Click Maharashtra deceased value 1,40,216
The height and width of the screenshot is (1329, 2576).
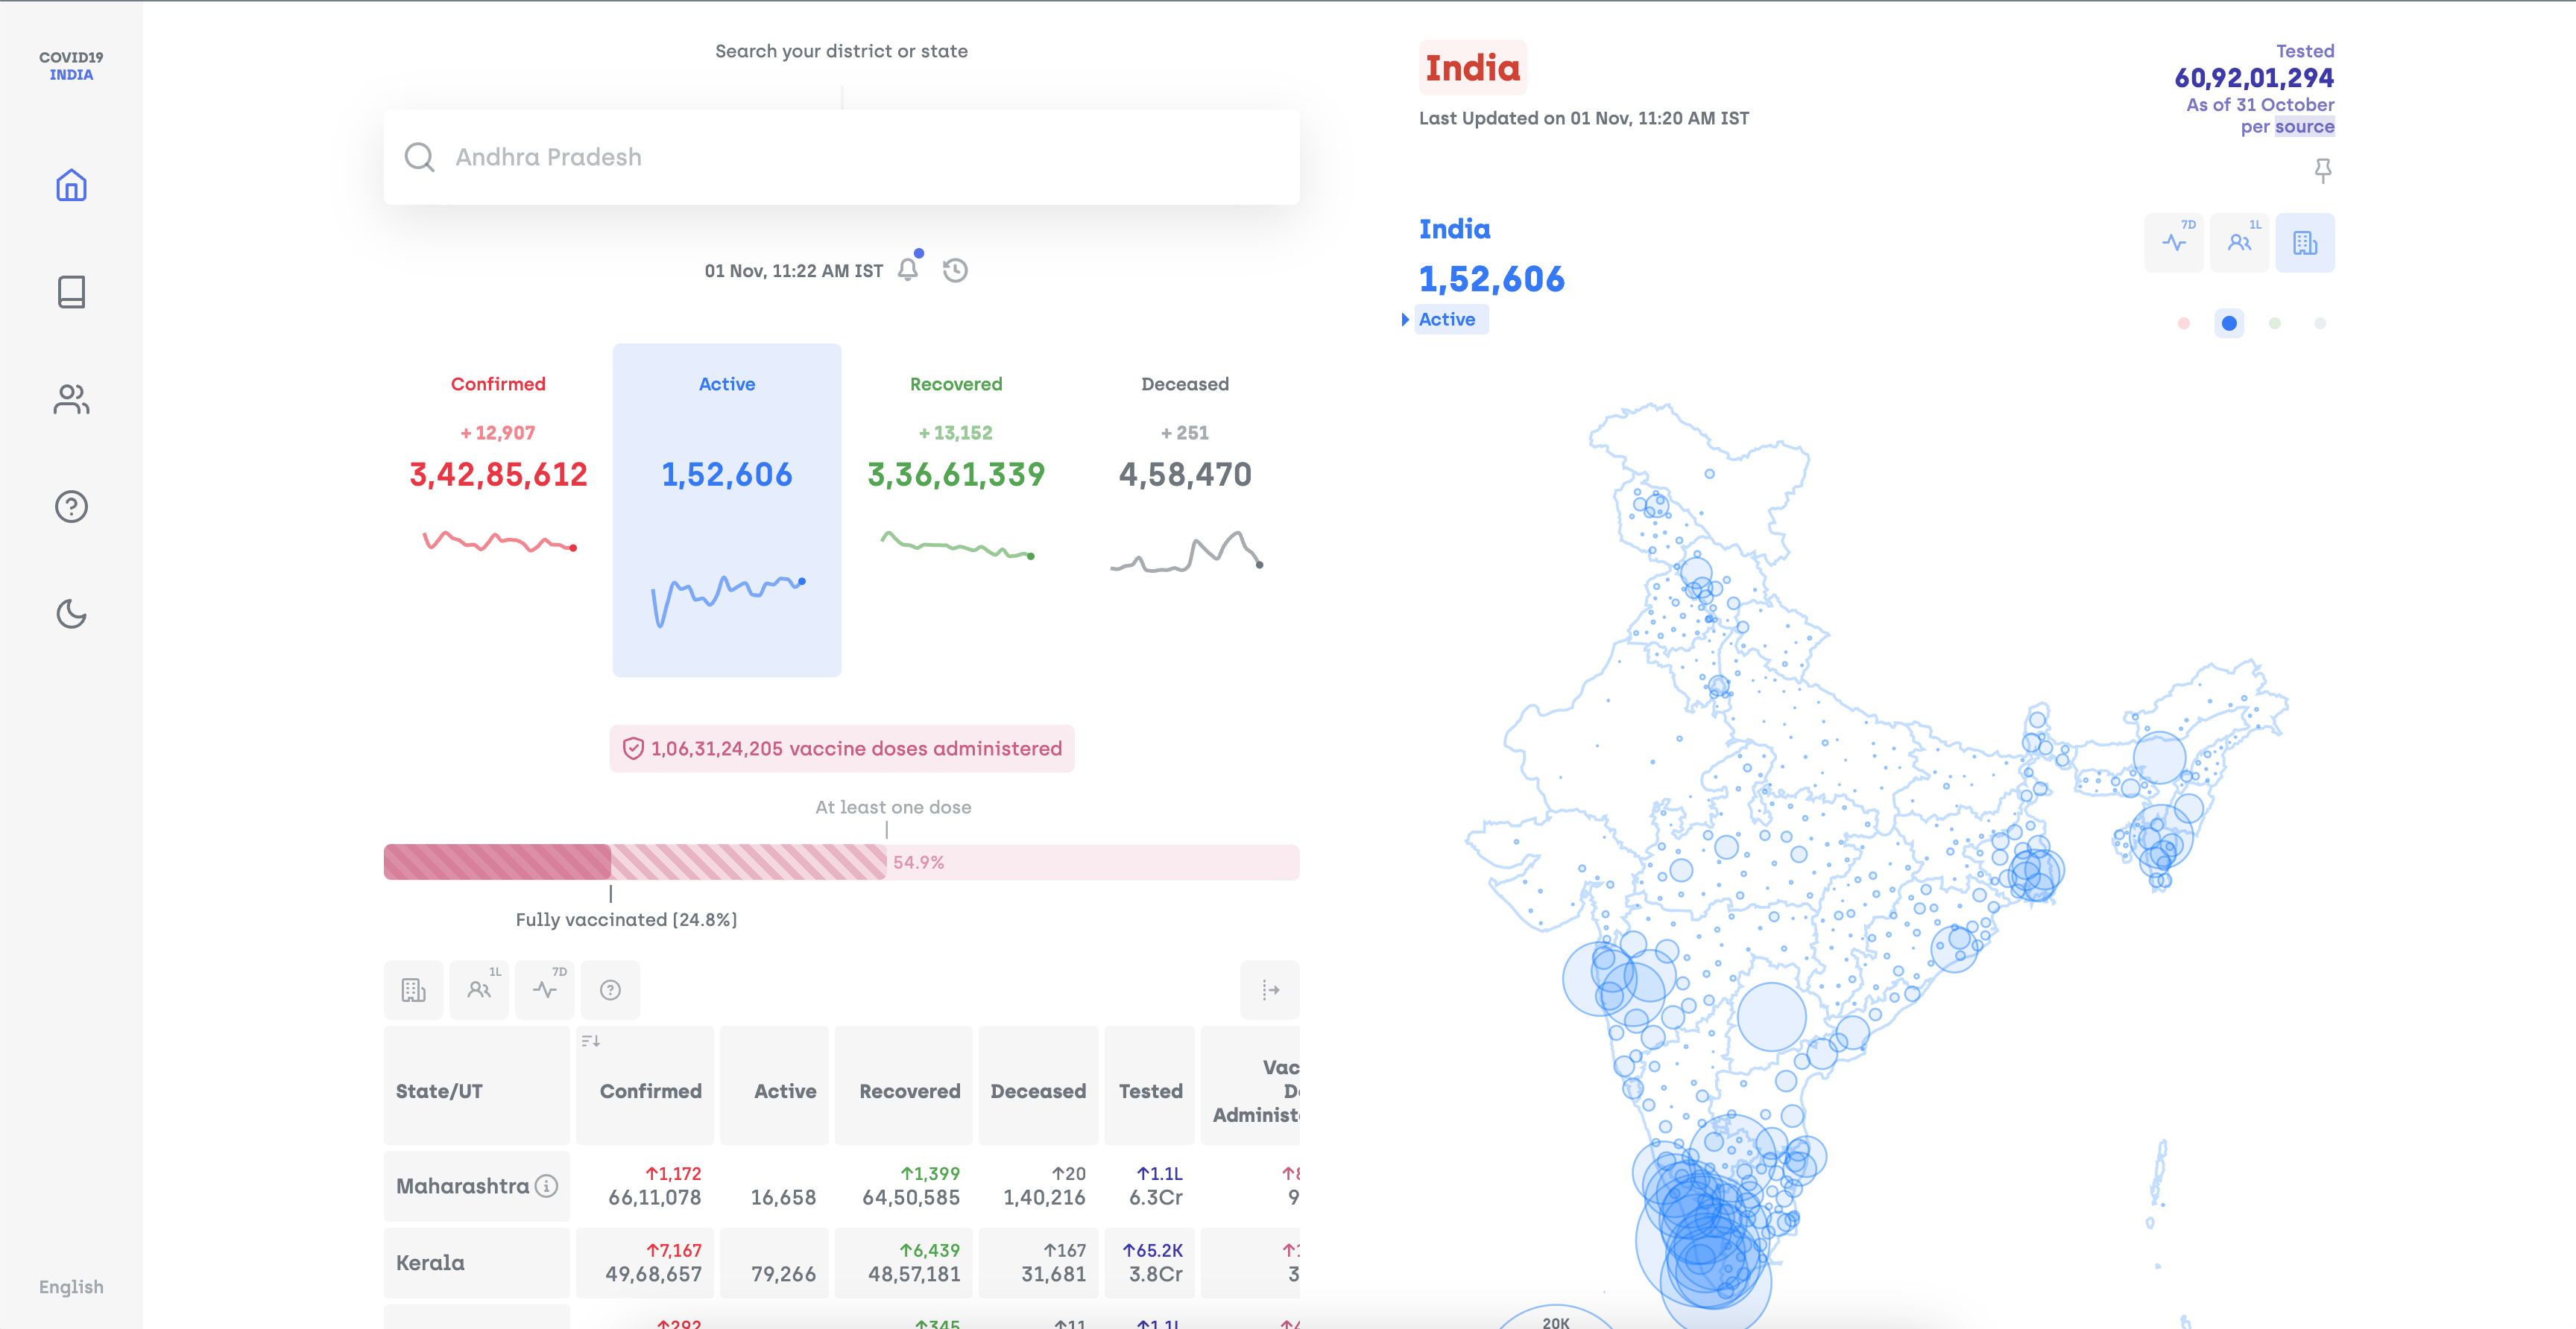pos(1044,1197)
